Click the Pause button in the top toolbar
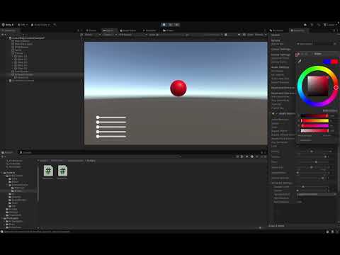The height and width of the screenshot is (255, 340). (171, 25)
